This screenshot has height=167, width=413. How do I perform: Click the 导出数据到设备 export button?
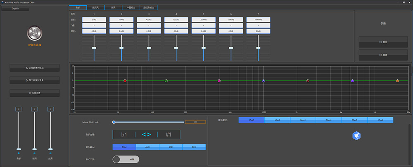coord(35,80)
